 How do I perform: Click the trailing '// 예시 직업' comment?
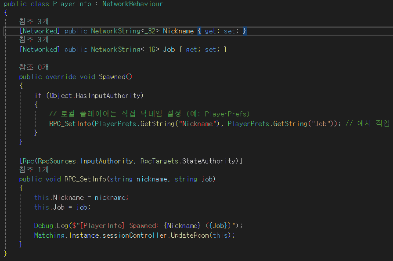[368, 123]
